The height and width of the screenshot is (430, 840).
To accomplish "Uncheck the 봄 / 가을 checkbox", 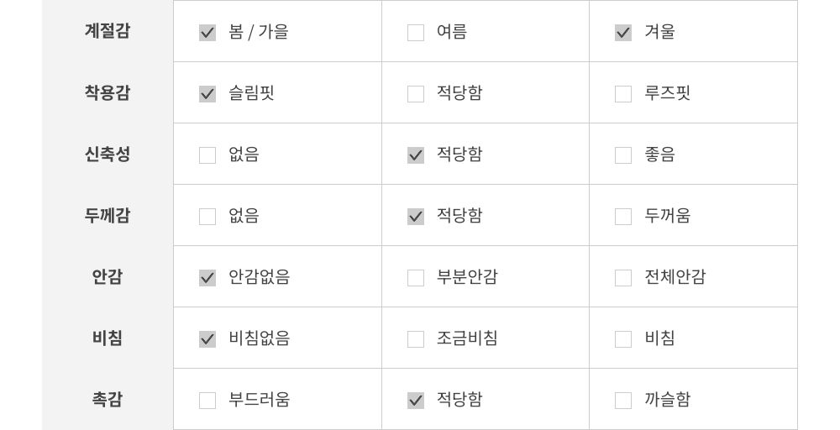I will click(207, 33).
